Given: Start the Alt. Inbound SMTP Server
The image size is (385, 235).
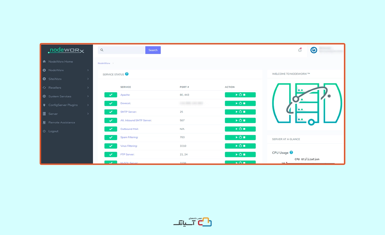Looking at the screenshot, I should pyautogui.click(x=236, y=120).
